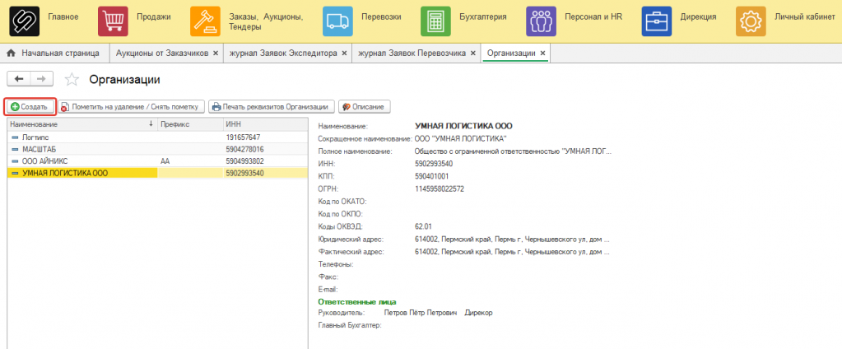Click the home icon of Начальная страница
Screen dimensions: 842x349
pyautogui.click(x=10, y=54)
